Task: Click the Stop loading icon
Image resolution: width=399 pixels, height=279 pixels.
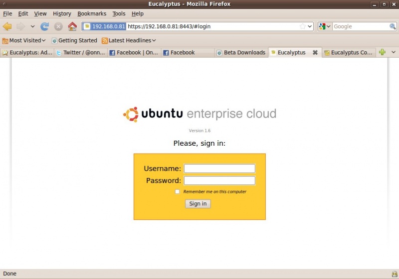Action: [58, 26]
